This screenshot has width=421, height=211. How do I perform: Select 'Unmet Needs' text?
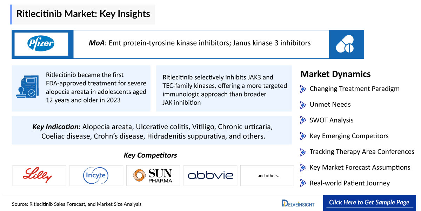[330, 105]
